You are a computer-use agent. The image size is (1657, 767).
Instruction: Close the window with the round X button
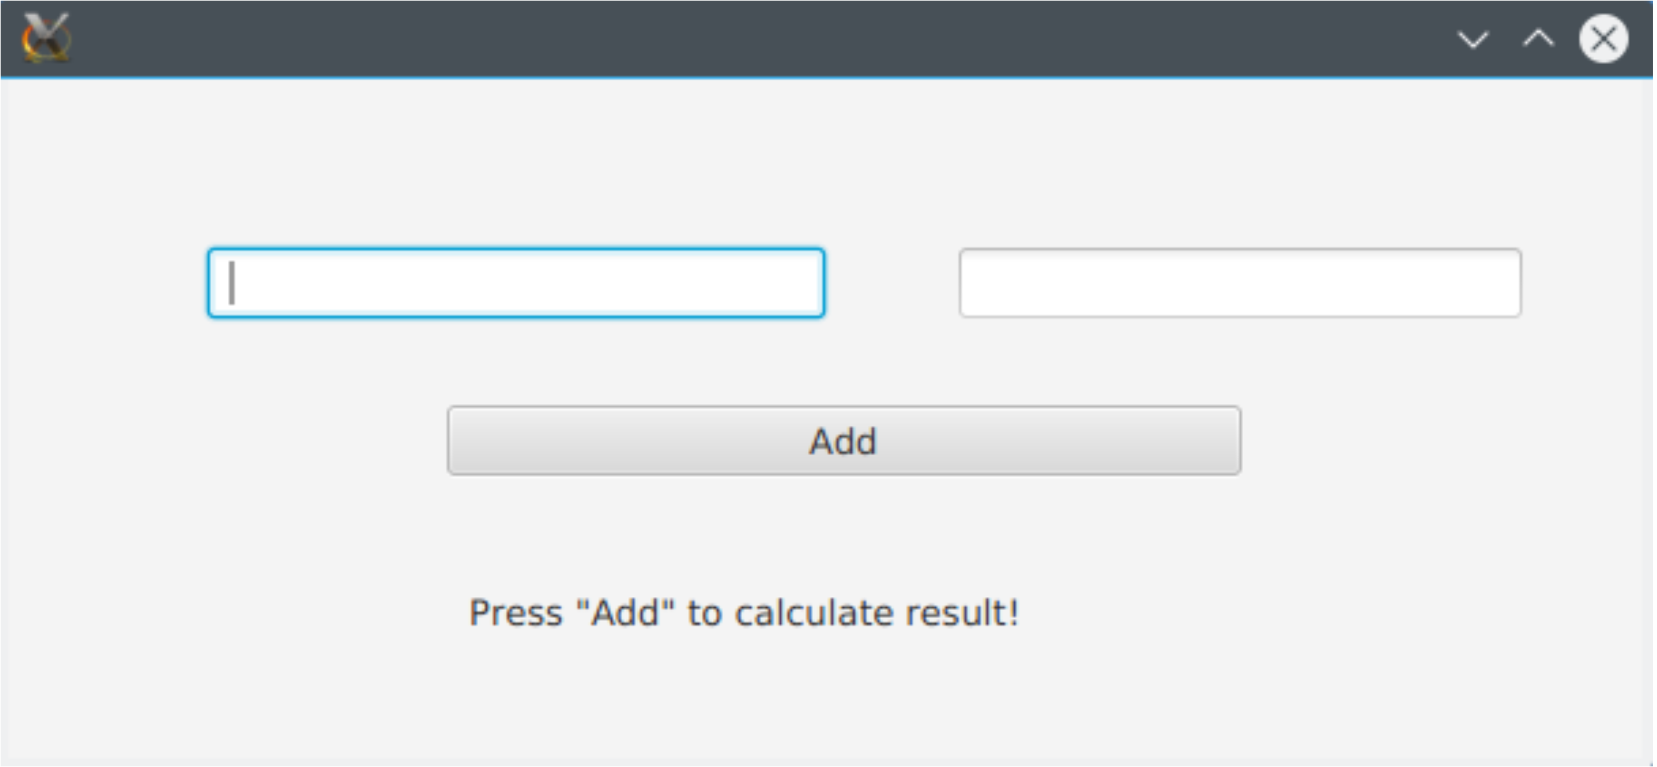pyautogui.click(x=1604, y=39)
